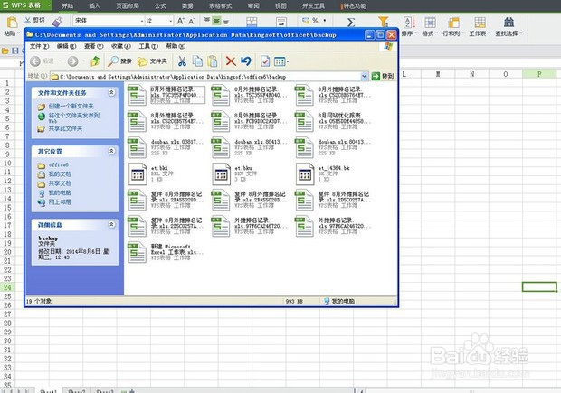Viewport: 561px width, 393px height.
Task: Open the font size 12 dropdown
Action: (x=171, y=21)
